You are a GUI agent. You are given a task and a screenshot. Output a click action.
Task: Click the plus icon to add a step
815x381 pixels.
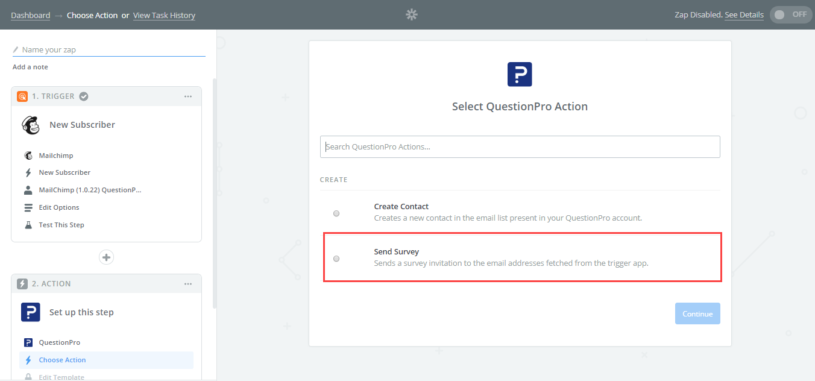106,257
